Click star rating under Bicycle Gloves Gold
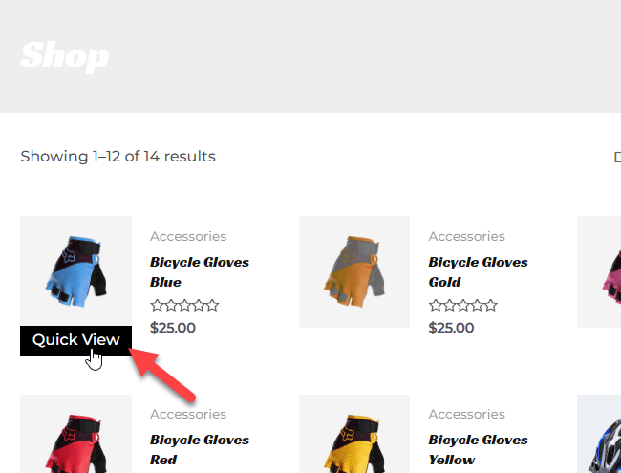The width and height of the screenshot is (621, 473). coord(463,306)
